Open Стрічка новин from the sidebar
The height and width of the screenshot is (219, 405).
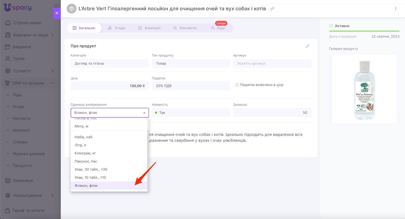click(27, 23)
